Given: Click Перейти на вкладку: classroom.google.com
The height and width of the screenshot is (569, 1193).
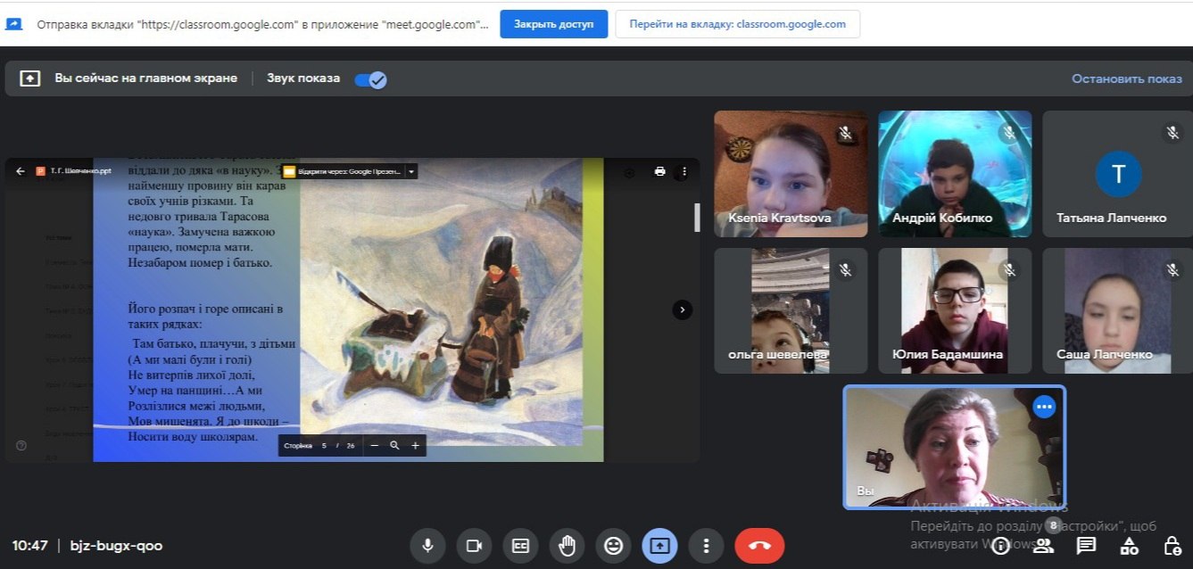Looking at the screenshot, I should (x=737, y=24).
